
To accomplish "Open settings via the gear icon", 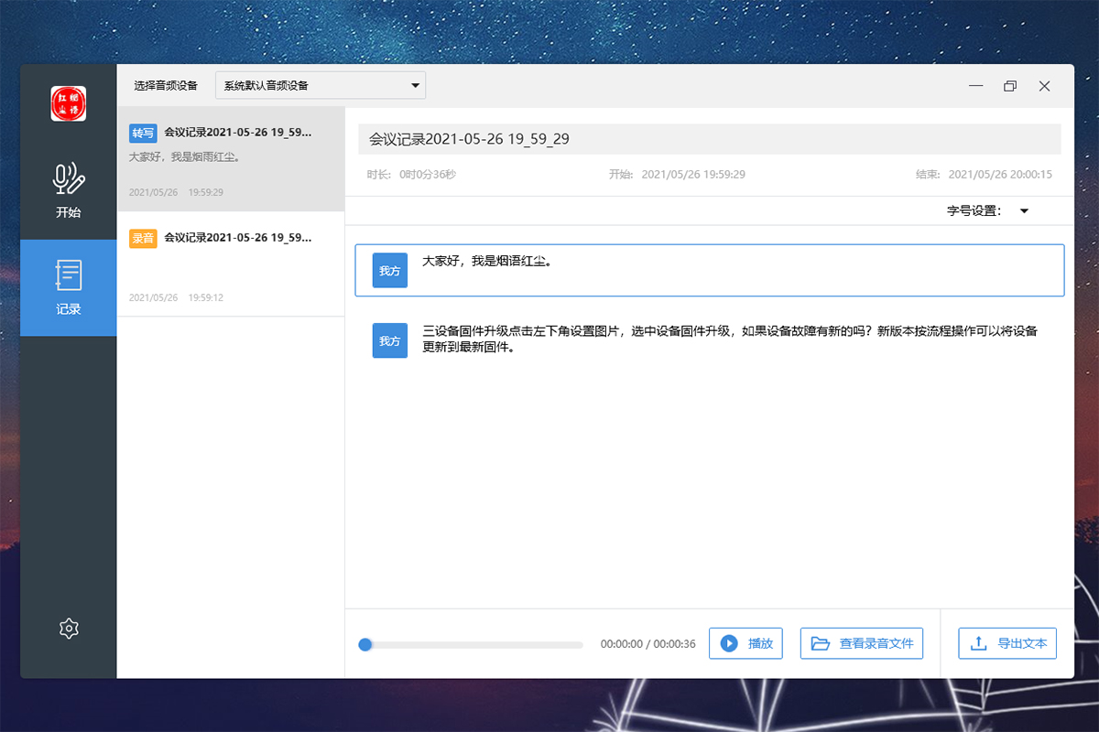I will (69, 629).
